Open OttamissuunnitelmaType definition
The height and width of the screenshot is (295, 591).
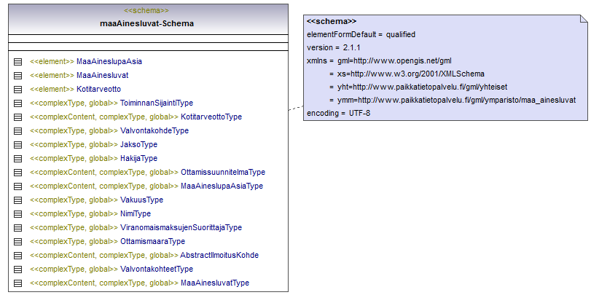coord(222,172)
